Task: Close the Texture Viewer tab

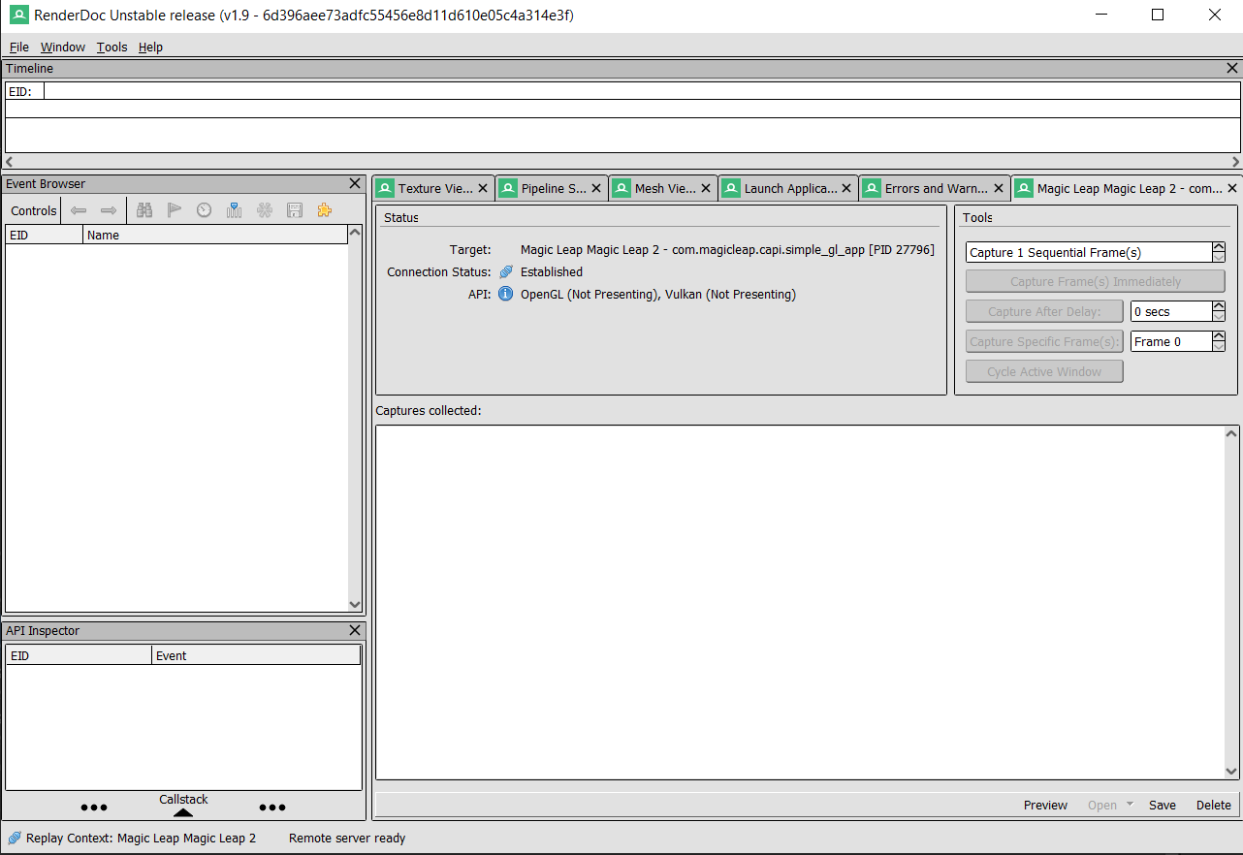Action: 483,189
